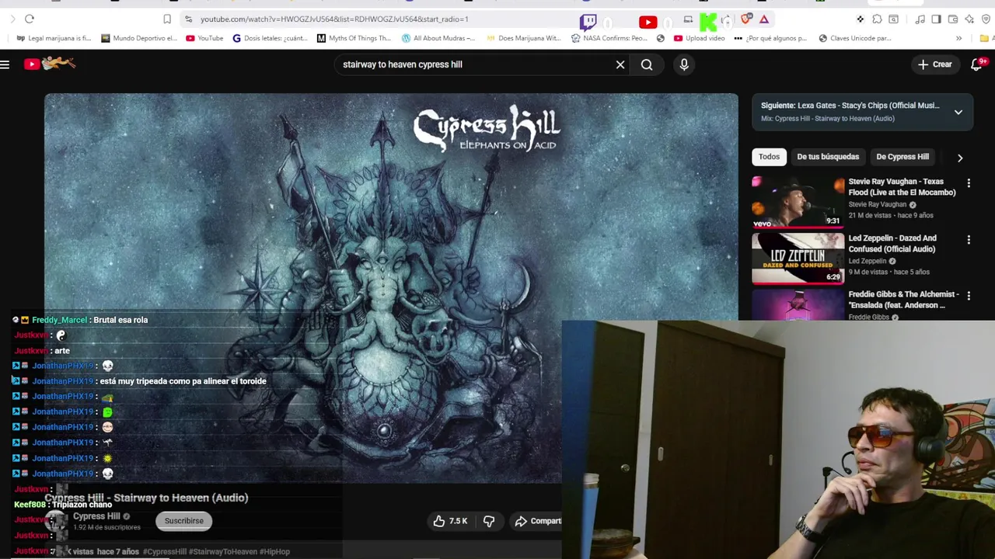Select the 'De tus búsquedas' filter chip
This screenshot has height=559, width=995.
828,157
